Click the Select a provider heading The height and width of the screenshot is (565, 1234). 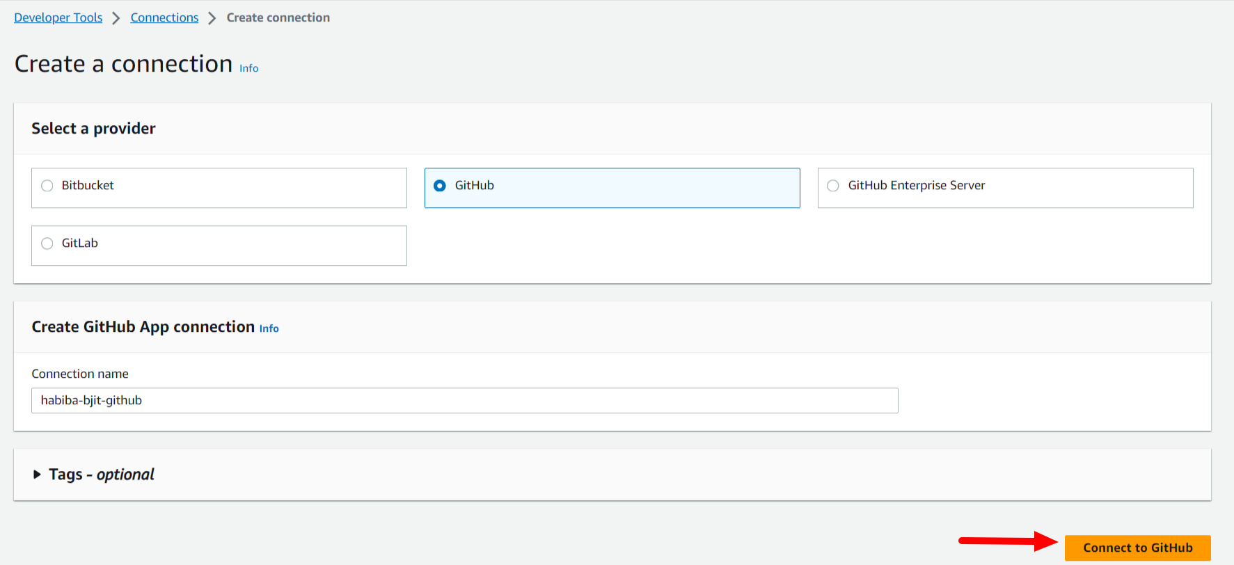click(x=93, y=129)
